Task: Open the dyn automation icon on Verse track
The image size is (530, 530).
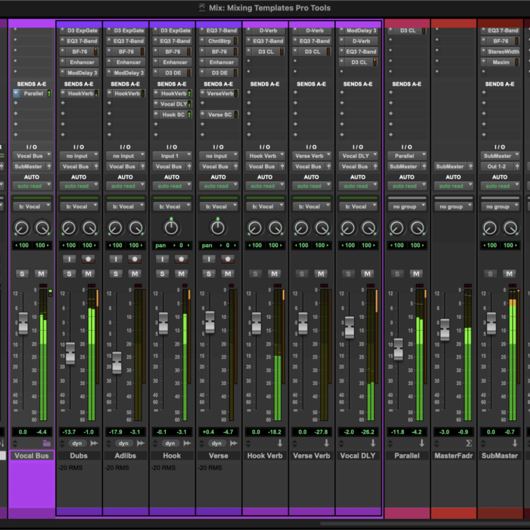Action: coord(217,443)
